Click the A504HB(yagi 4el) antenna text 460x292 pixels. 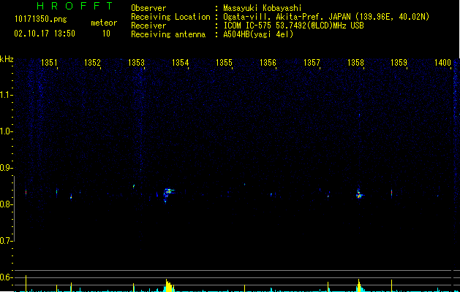coord(258,34)
